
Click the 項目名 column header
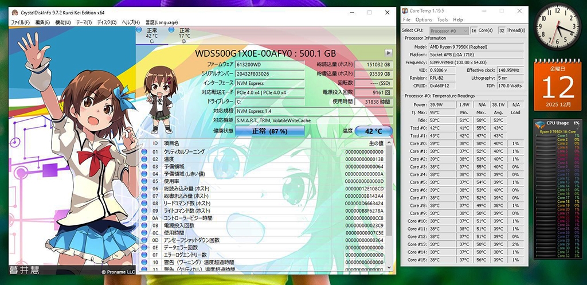click(172, 143)
